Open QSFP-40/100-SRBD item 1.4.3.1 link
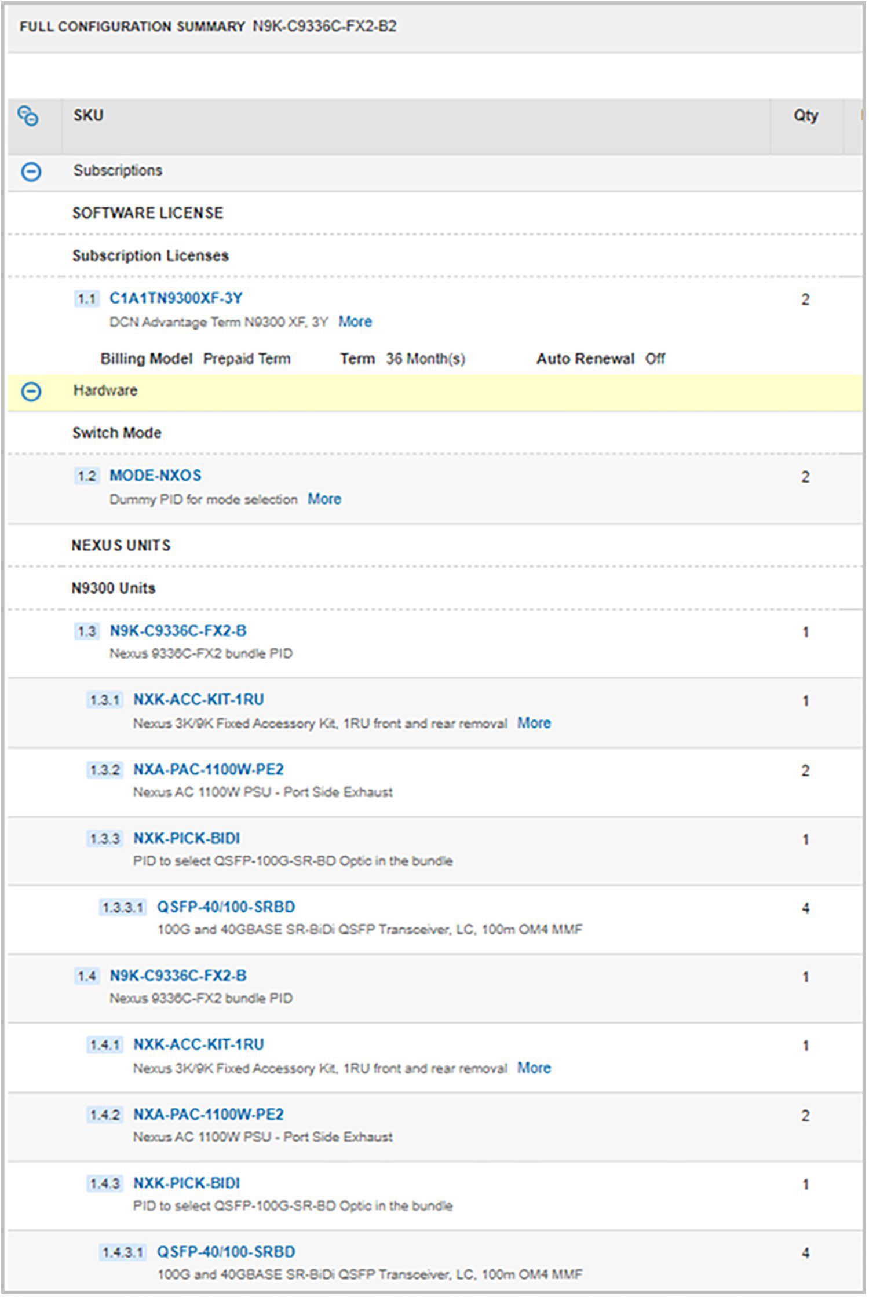The width and height of the screenshot is (869, 1297). click(x=226, y=1252)
